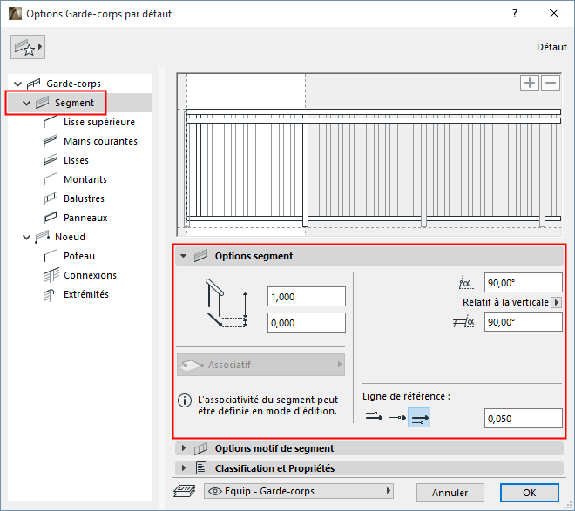Click the lower slant angle field
575x511 pixels.
pyautogui.click(x=524, y=322)
